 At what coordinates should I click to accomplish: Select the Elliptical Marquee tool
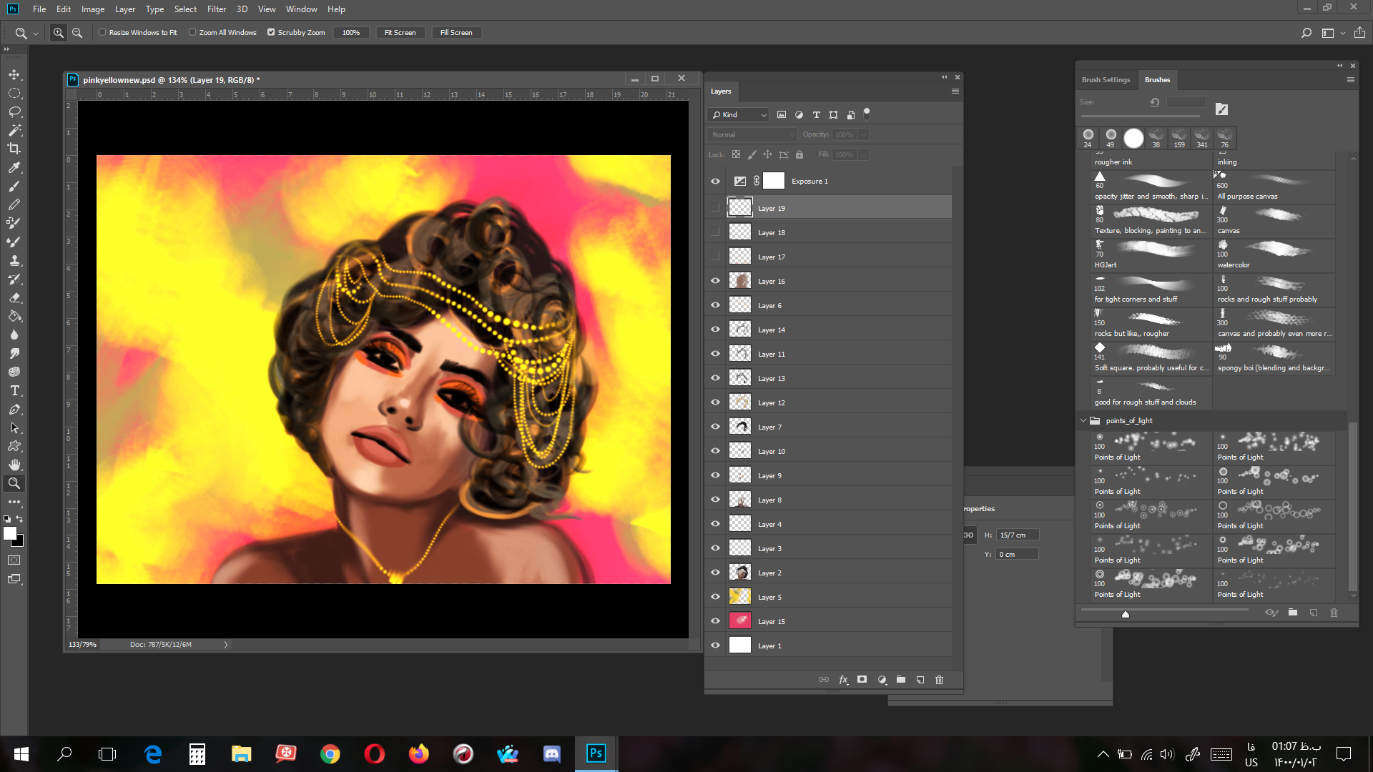click(x=14, y=94)
